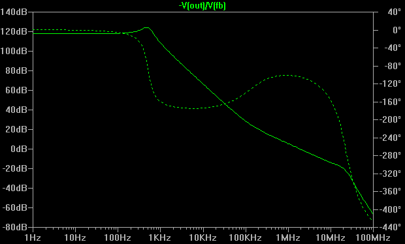The width and height of the screenshot is (405, 244).
Task: Click the 1KHz frequency axis label
Action: tap(160, 237)
